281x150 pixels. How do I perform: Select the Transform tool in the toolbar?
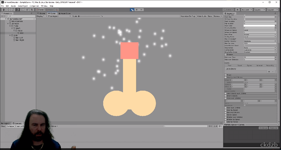coord(27,10)
